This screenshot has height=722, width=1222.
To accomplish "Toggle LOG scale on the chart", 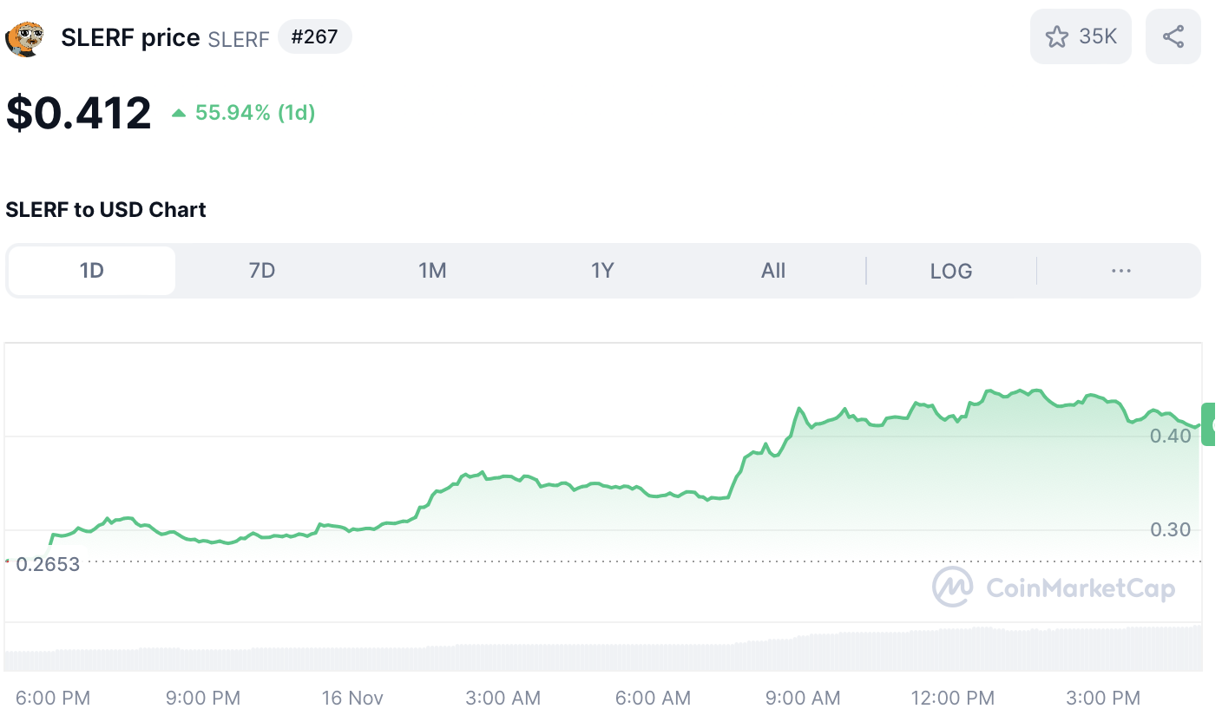I will 951,271.
